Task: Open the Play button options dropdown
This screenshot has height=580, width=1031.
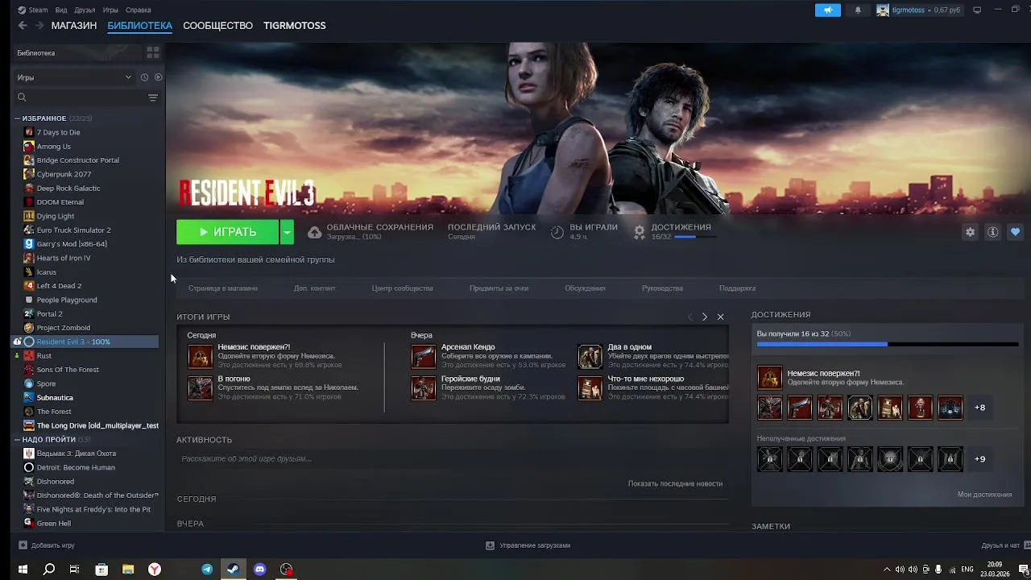Action: click(287, 232)
